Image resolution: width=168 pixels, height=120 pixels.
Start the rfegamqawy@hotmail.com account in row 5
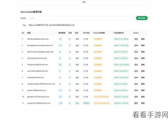pos(136,65)
